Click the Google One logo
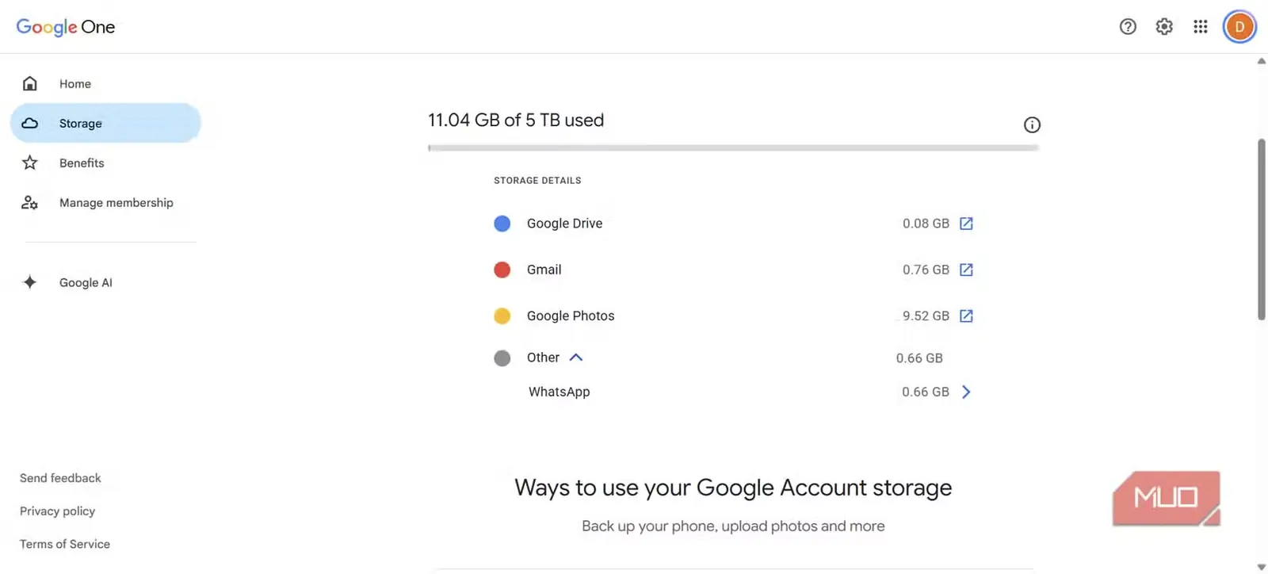Viewport: 1268px width, 574px height. pos(66,27)
